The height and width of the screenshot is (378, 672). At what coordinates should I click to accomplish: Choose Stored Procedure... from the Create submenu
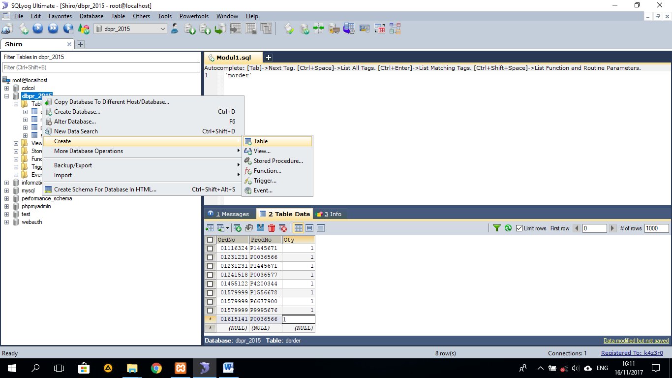(277, 161)
